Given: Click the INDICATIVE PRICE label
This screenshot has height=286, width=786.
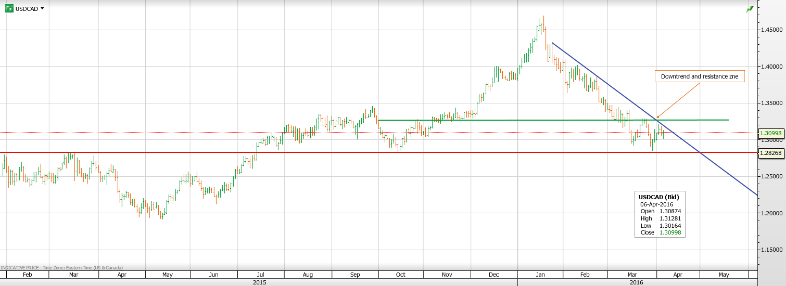Looking at the screenshot, I should coord(20,267).
